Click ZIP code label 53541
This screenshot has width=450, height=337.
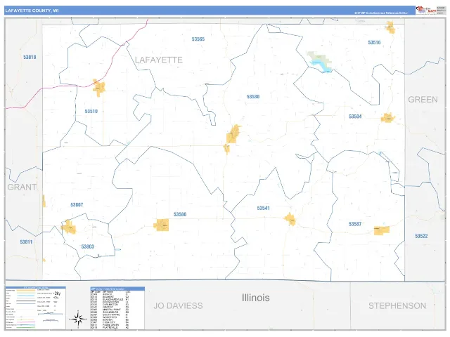(x=263, y=208)
